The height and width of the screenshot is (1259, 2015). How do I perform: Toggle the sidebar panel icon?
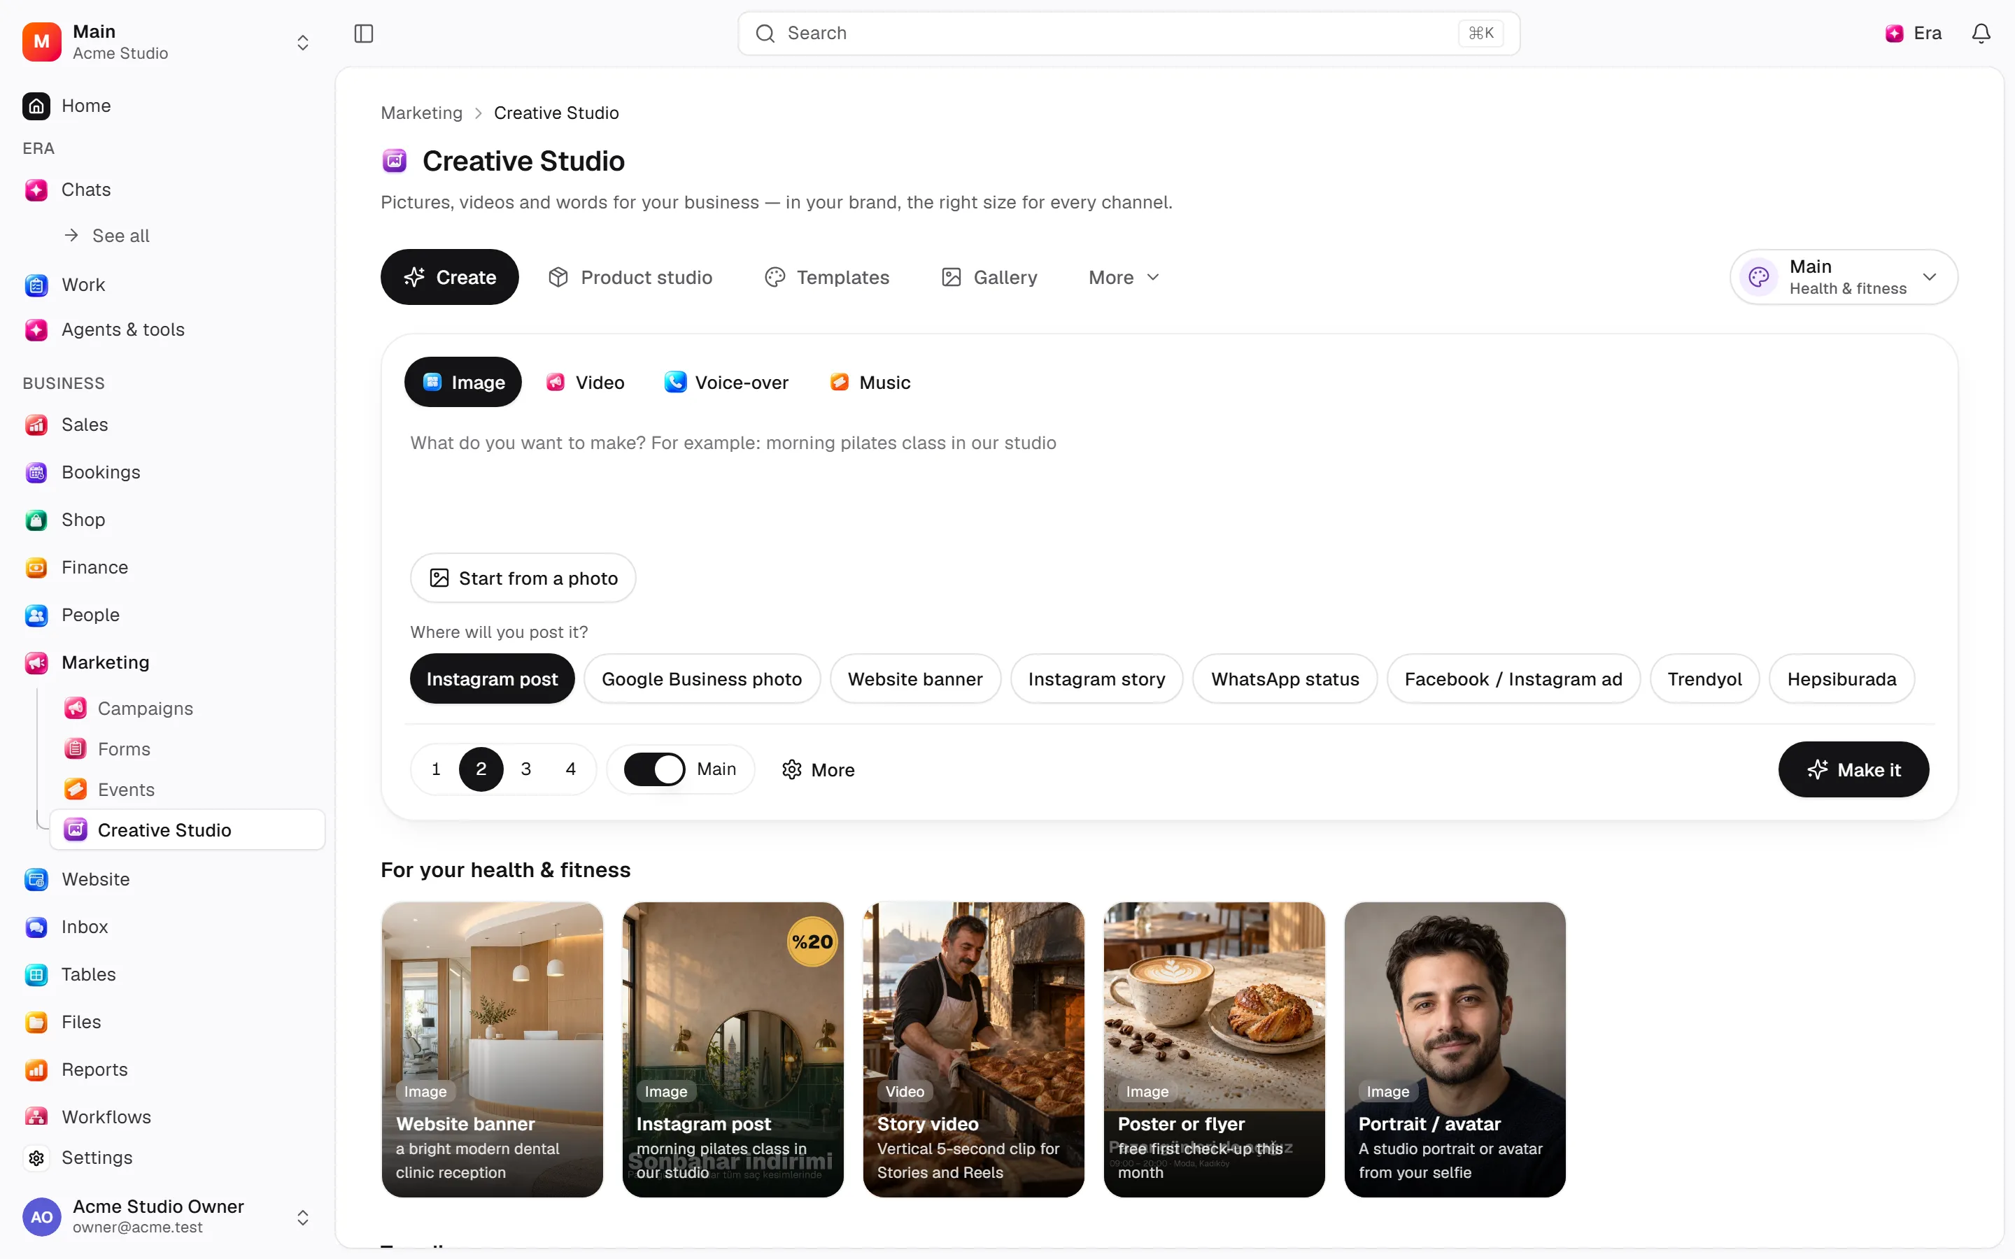[x=363, y=34]
